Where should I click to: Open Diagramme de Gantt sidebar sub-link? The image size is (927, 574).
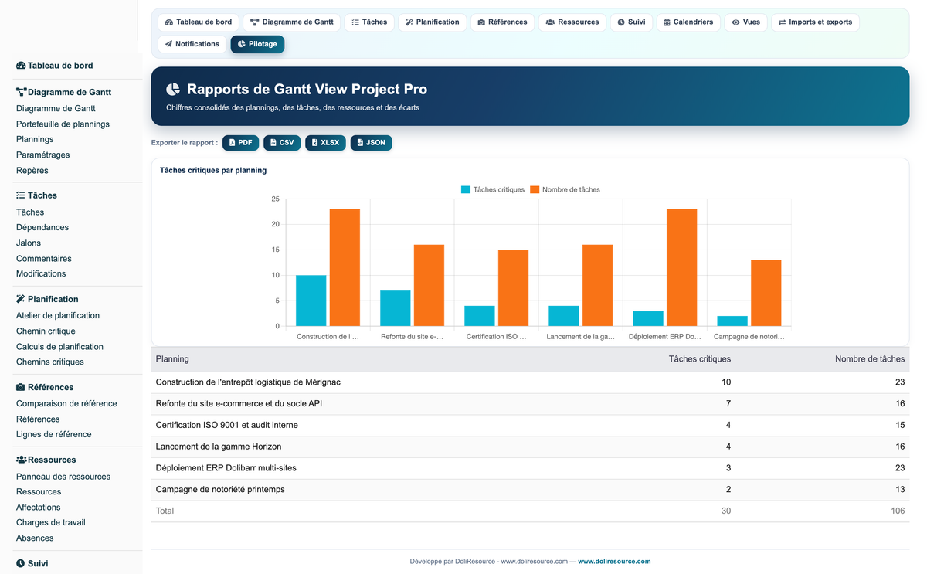point(56,109)
